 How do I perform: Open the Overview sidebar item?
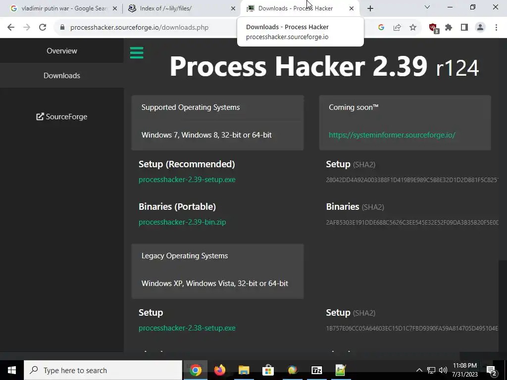pyautogui.click(x=62, y=51)
